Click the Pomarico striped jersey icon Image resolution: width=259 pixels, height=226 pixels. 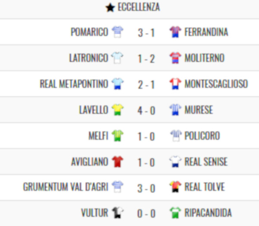pos(117,32)
